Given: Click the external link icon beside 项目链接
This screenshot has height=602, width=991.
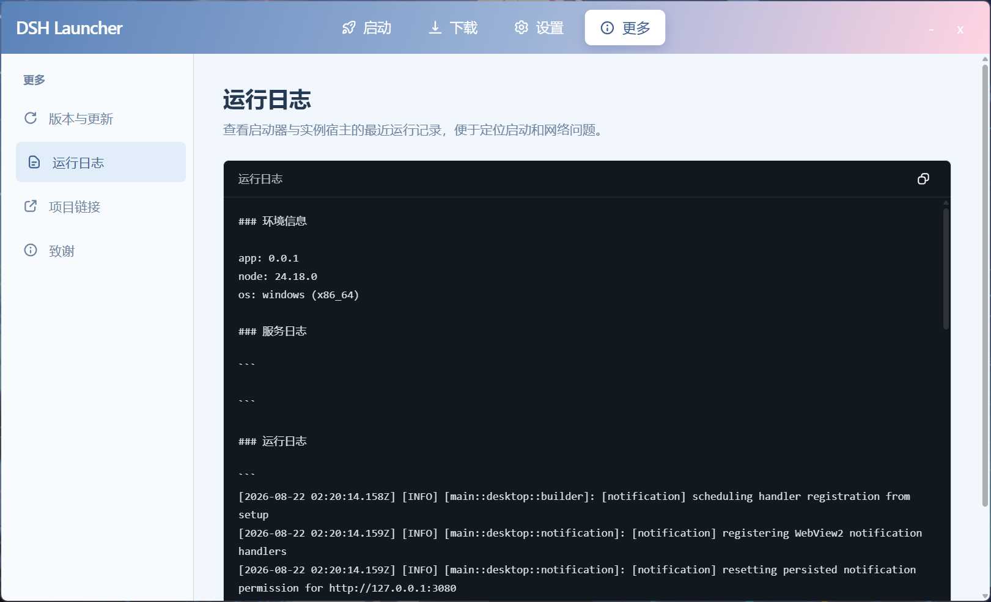Looking at the screenshot, I should pyautogui.click(x=31, y=206).
